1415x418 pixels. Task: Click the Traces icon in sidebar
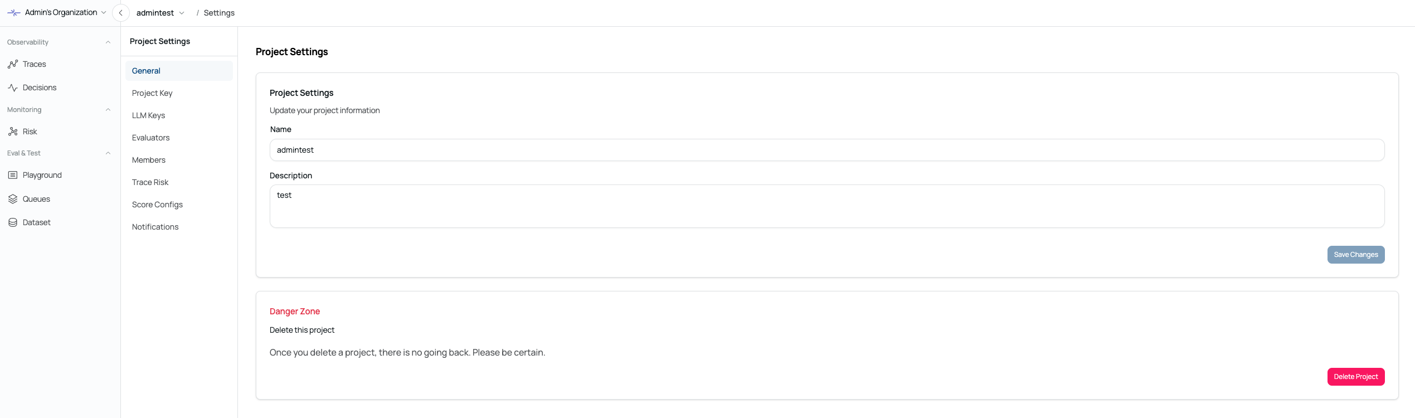pos(13,64)
